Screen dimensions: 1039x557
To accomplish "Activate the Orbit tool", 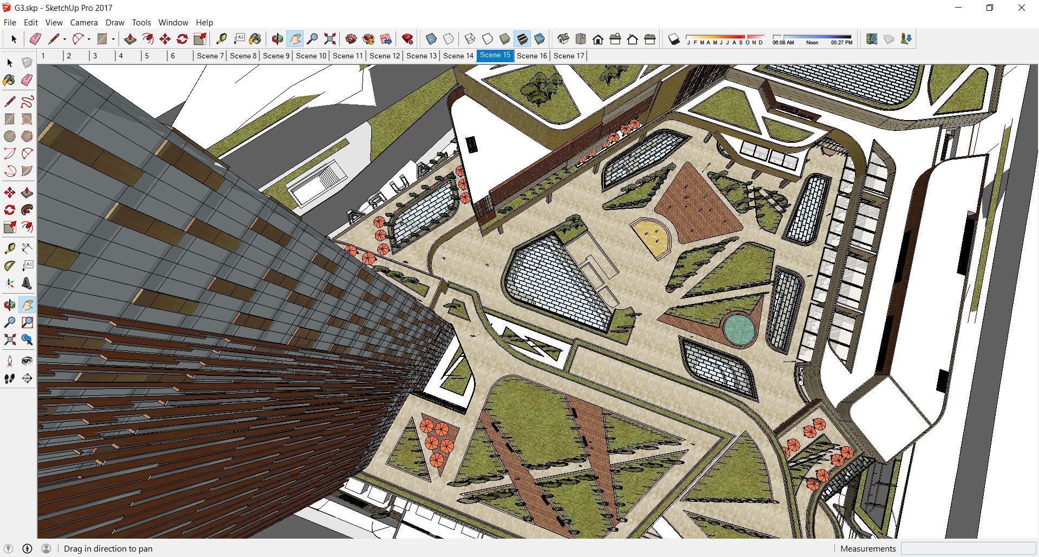I will (277, 38).
